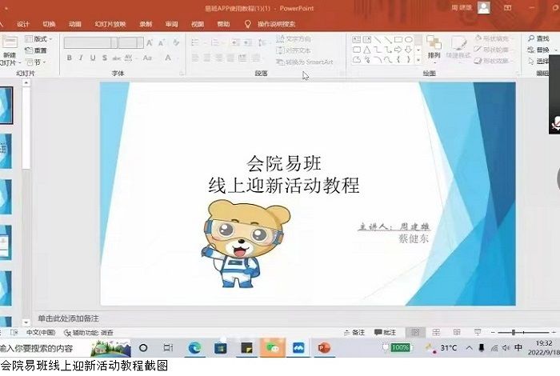The height and width of the screenshot is (376, 560).
Task: Apply Italic formatting to text
Action: click(81, 58)
